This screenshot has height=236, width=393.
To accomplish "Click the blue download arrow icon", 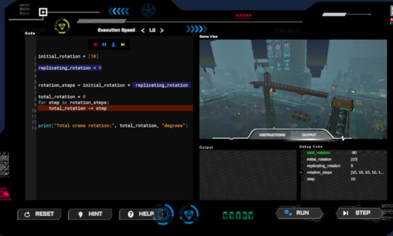I will click(113, 45).
